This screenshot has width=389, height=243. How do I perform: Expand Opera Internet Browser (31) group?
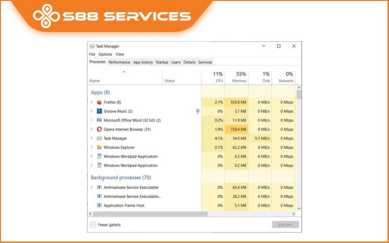pos(91,129)
